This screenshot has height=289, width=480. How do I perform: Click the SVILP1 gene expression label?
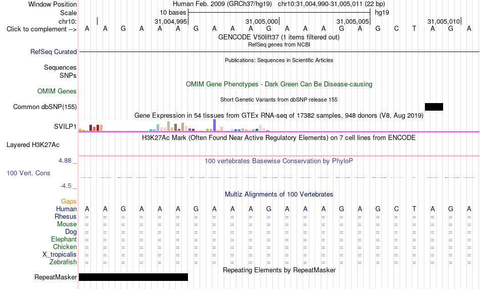(65, 126)
